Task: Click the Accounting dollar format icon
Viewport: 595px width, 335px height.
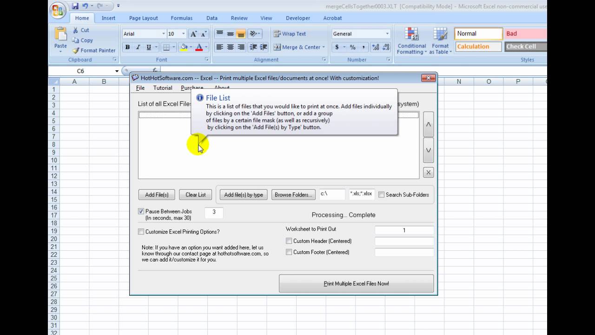Action: [337, 47]
